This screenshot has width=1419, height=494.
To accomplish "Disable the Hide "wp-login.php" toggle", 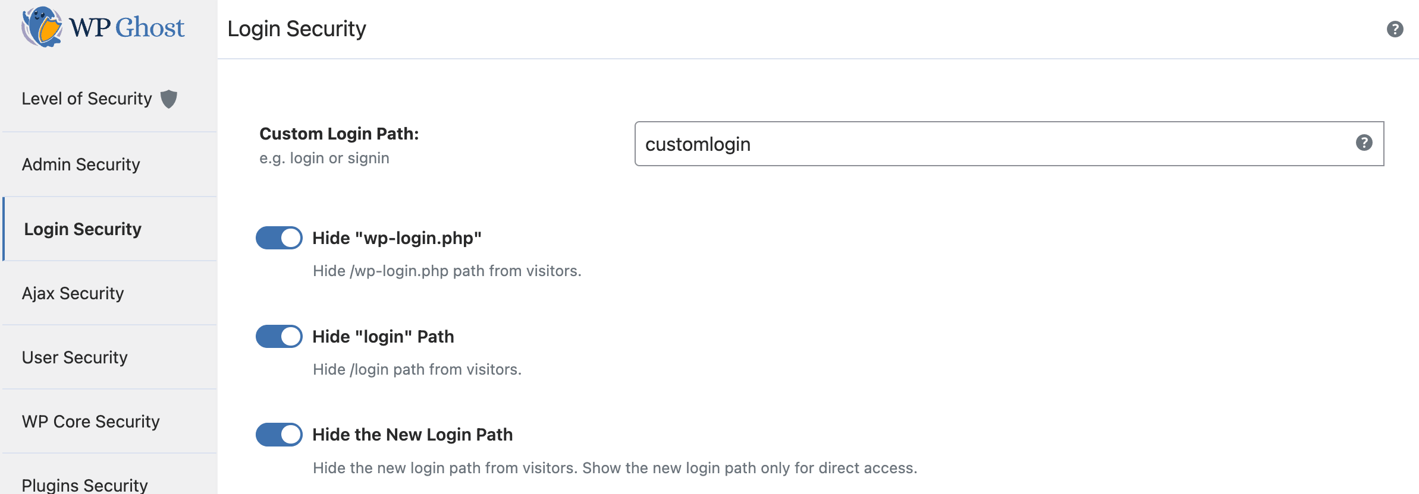I will 279,238.
